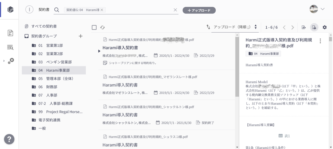
Task: Click file name ending シュラスコ様.pdf
Action: pos(148,137)
